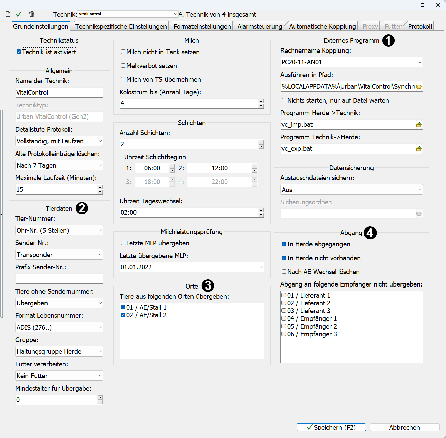Increase Uhrzeit Tageswechsel

tap(261, 210)
